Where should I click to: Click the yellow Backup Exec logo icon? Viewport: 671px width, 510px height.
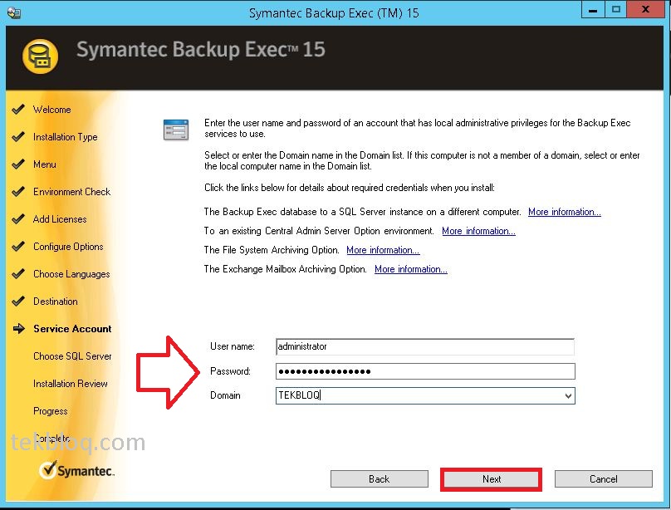tap(40, 56)
